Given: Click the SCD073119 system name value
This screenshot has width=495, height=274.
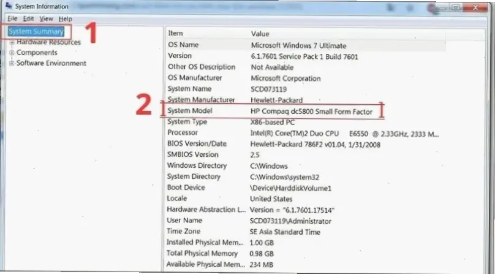Looking at the screenshot, I should click(269, 89).
